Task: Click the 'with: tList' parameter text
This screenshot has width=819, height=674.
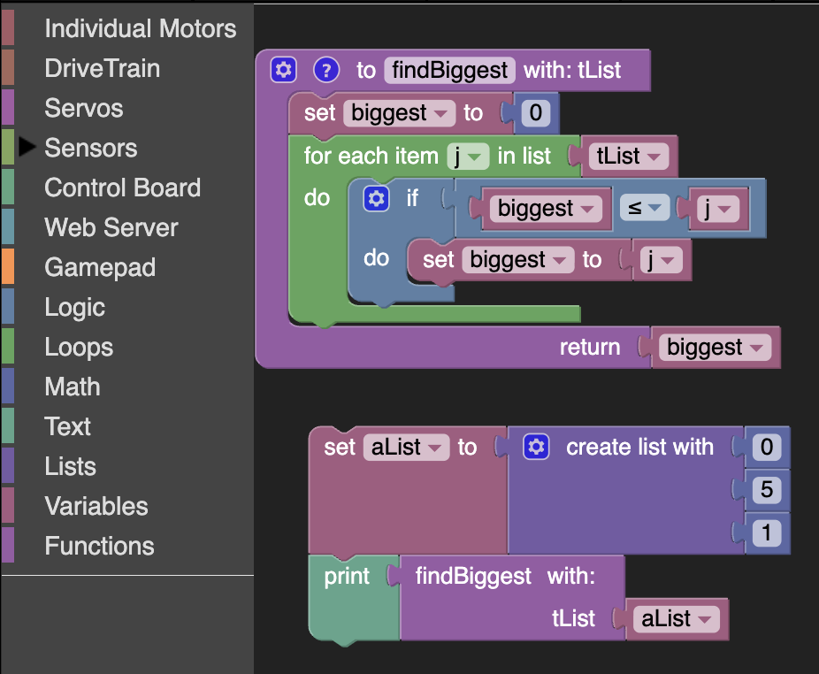Action: (572, 70)
